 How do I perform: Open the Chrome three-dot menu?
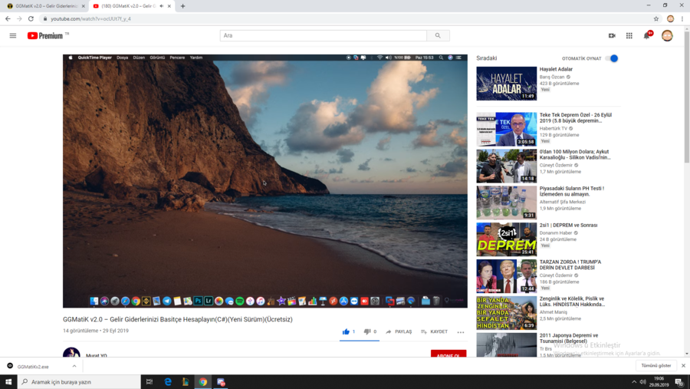tap(682, 18)
